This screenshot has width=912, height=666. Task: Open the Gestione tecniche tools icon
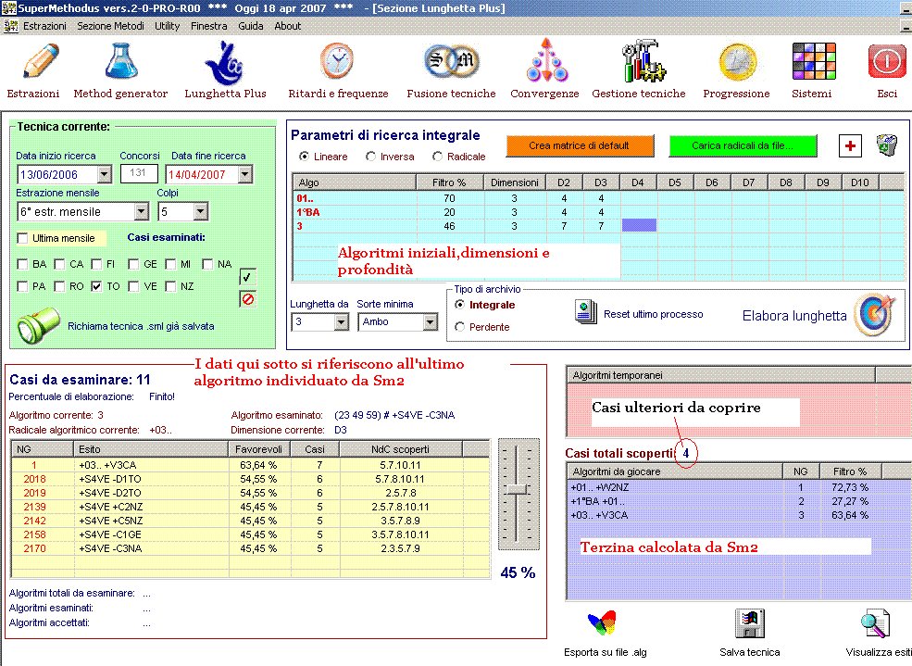click(643, 61)
